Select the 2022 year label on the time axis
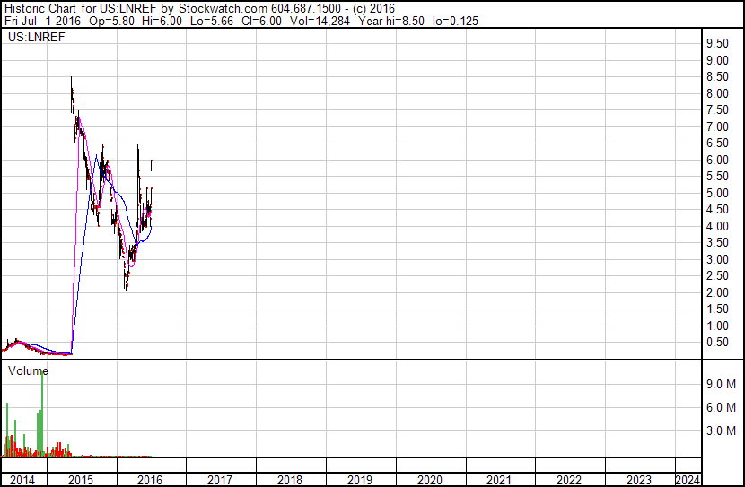Image resolution: width=745 pixels, height=487 pixels. 569,480
